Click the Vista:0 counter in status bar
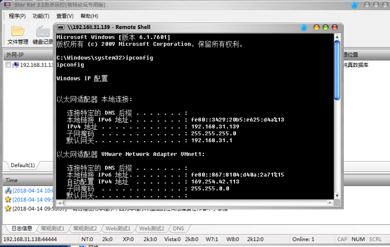Viewport: 390px width, 247px height. [x=173, y=239]
